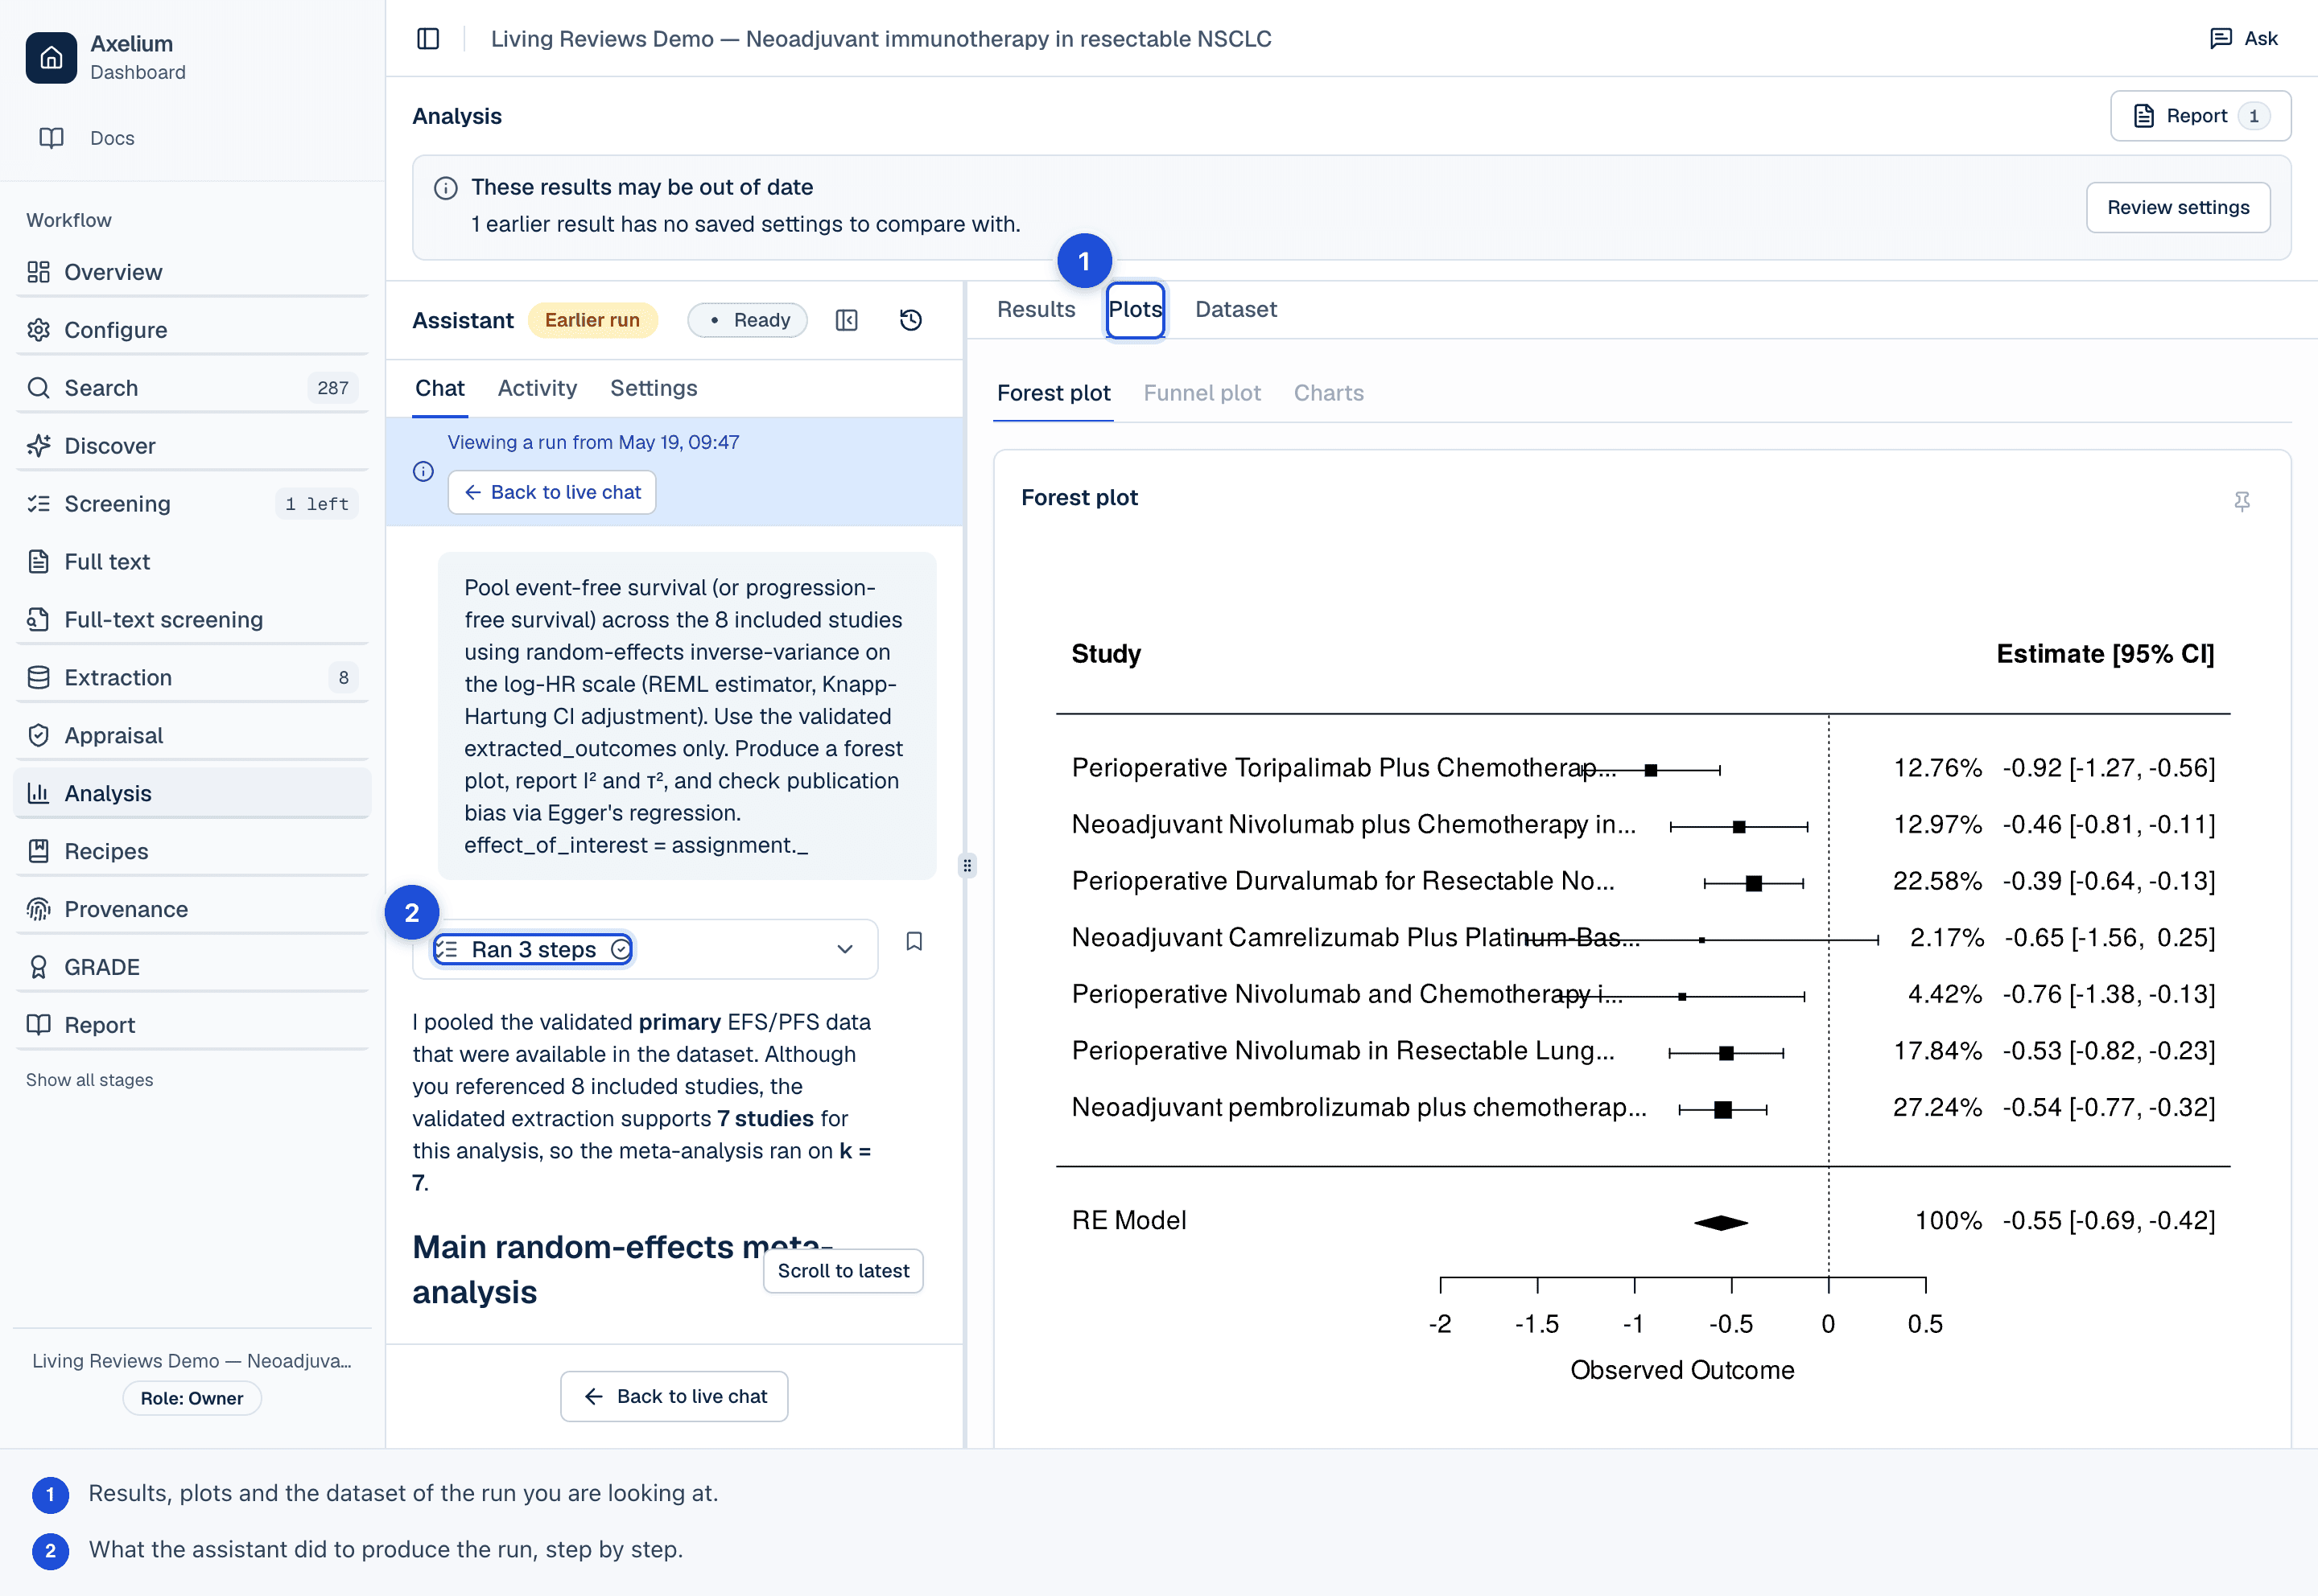
Task: Collapse assistant panel icon next to Ready
Action: click(x=847, y=320)
